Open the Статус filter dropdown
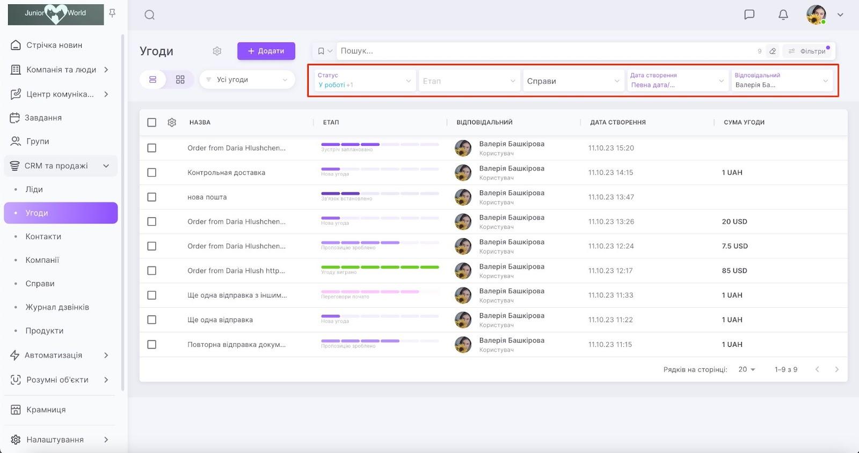The width and height of the screenshot is (859, 453). [365, 80]
